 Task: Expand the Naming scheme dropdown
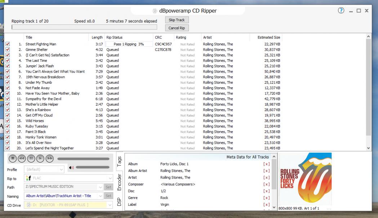tap(100, 196)
